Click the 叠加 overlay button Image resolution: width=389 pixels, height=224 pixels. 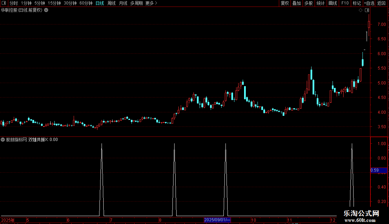click(296, 3)
